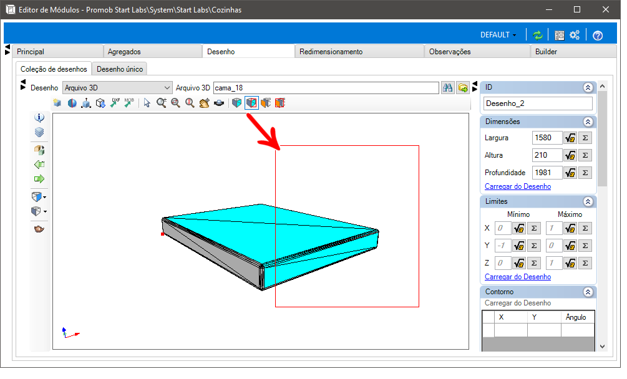This screenshot has height=379, width=627.
Task: Open the blue-face cube view dropdown
Action: tap(39, 197)
